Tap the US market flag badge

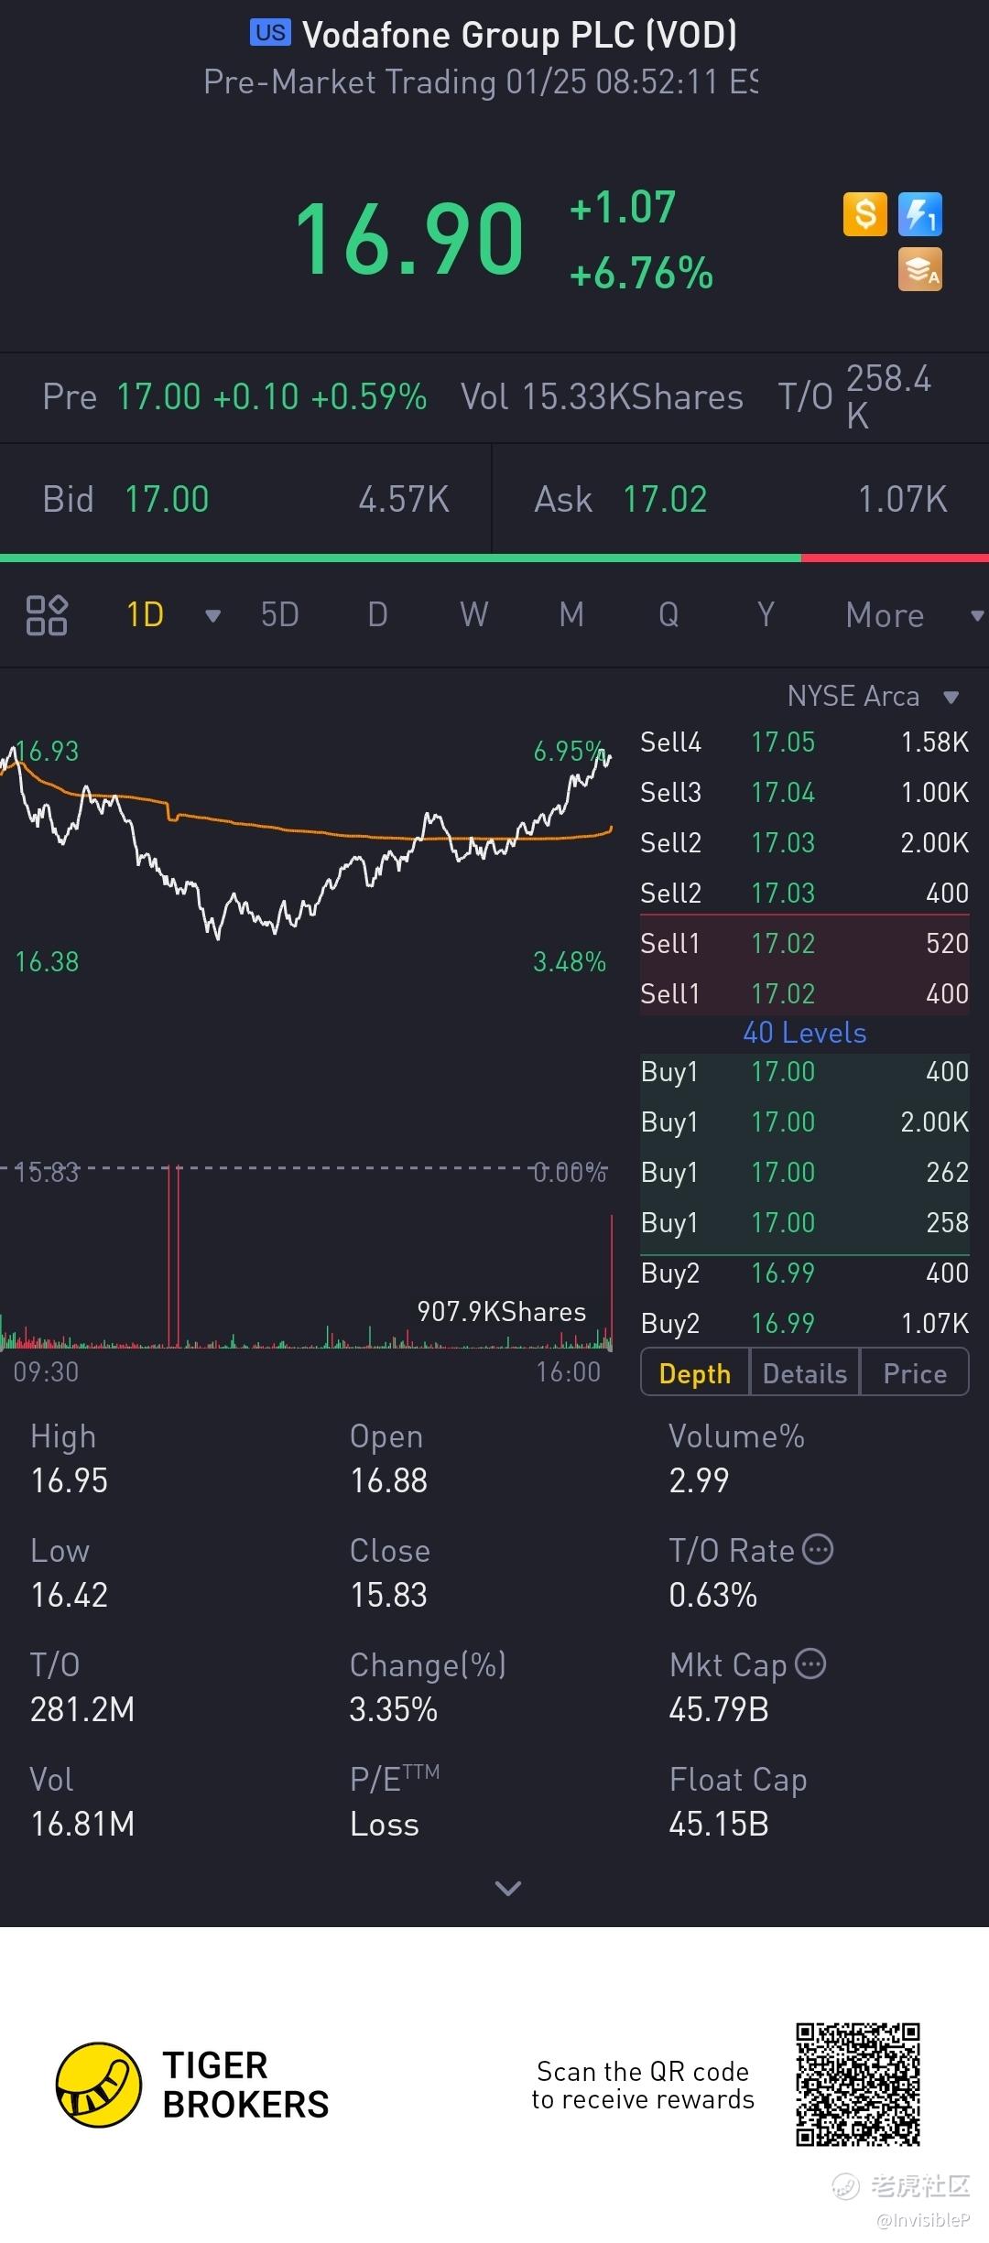pos(270,33)
